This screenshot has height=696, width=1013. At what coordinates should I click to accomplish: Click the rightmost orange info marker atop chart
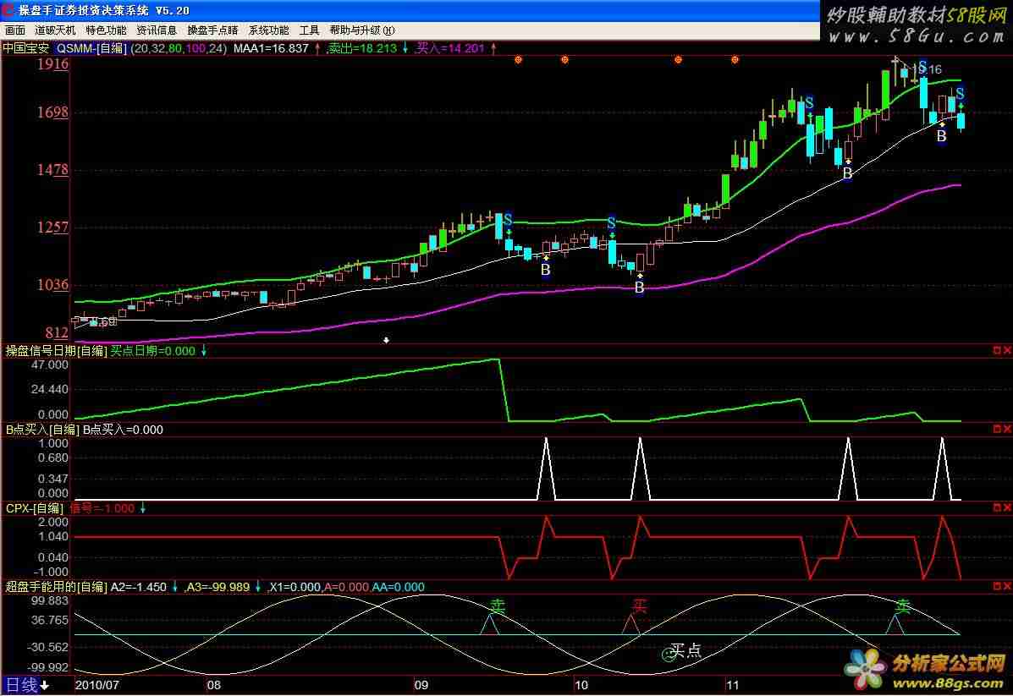pos(735,60)
